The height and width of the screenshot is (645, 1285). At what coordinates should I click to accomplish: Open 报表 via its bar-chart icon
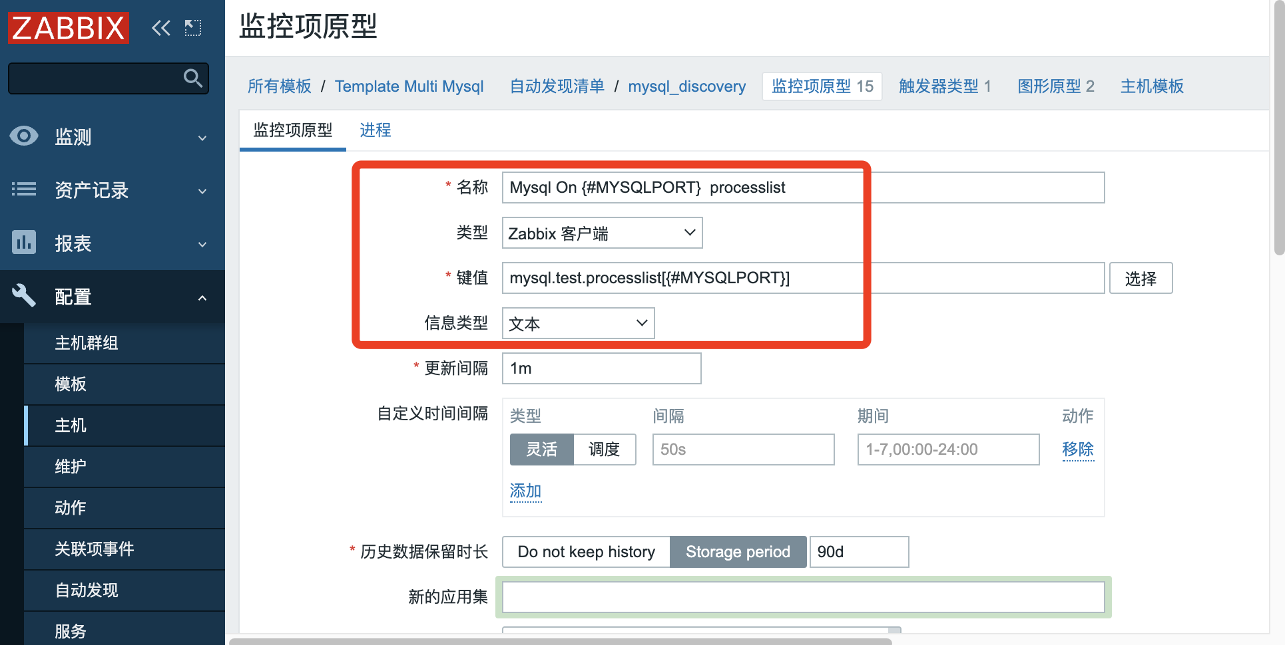coord(24,243)
